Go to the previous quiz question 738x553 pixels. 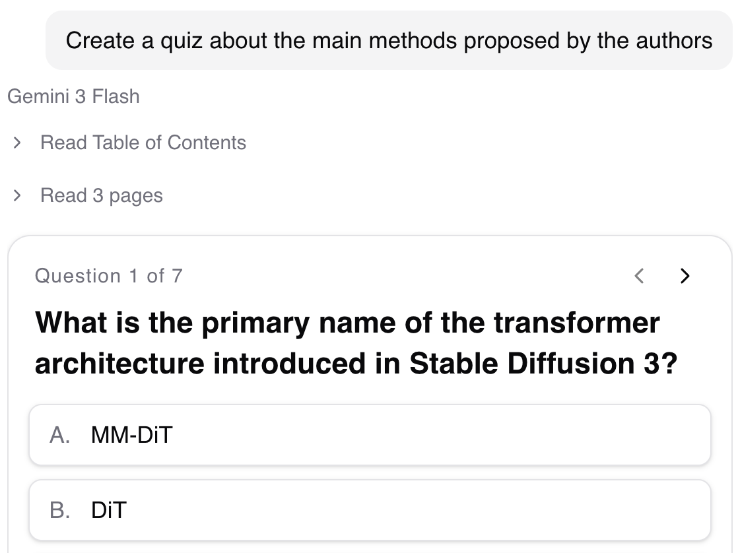pyautogui.click(x=638, y=275)
